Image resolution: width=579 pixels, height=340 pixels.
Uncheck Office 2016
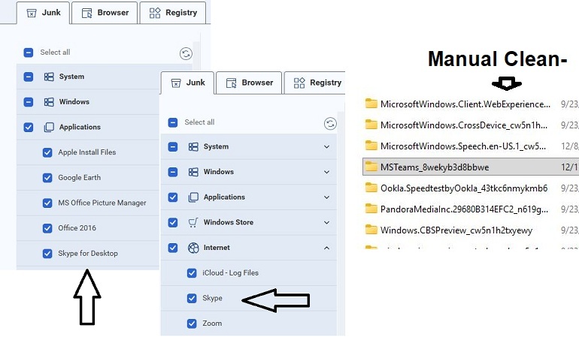47,228
